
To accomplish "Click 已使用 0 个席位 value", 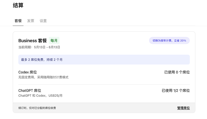I will pos(177,72).
